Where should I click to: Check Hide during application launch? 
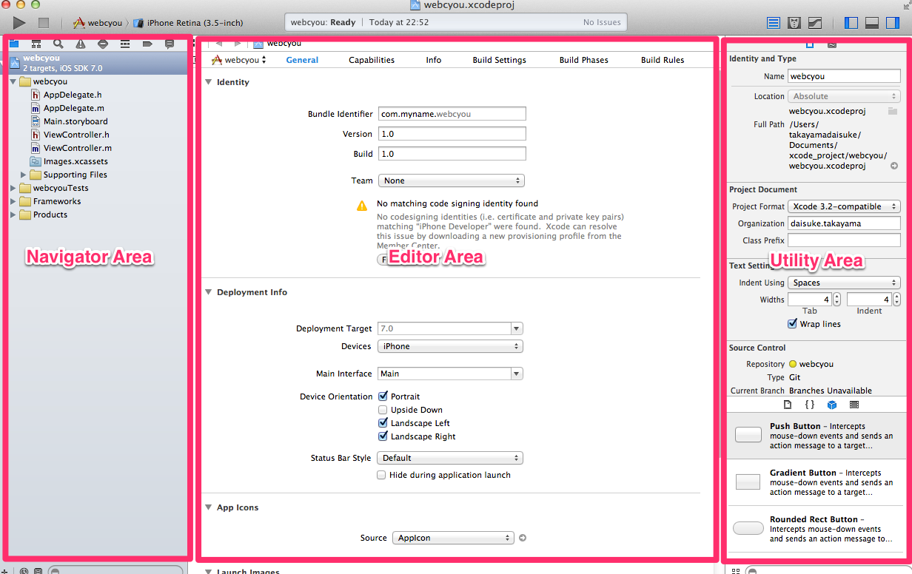[381, 475]
